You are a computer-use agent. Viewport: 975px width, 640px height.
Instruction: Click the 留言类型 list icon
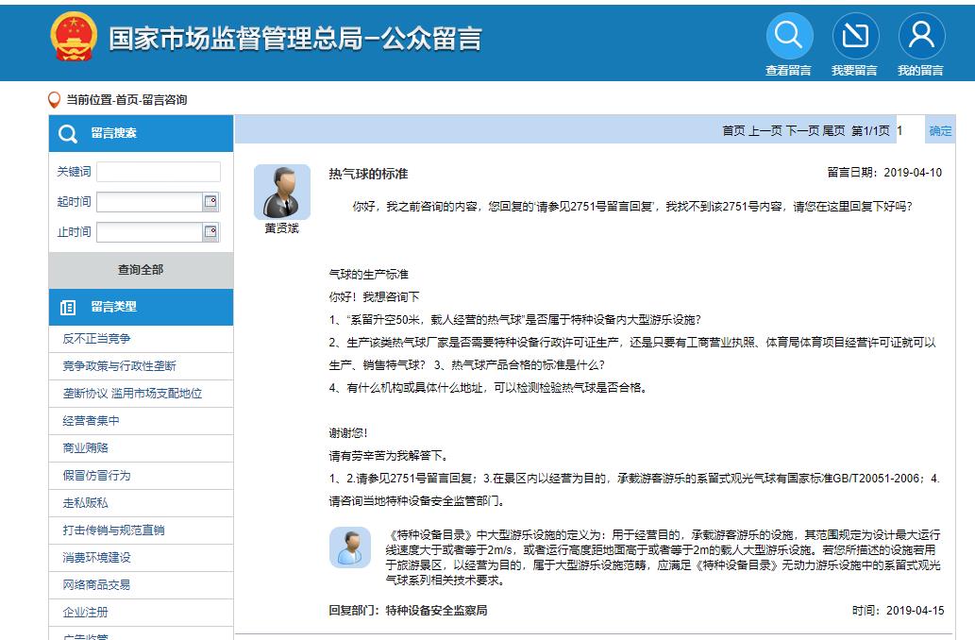[68, 307]
